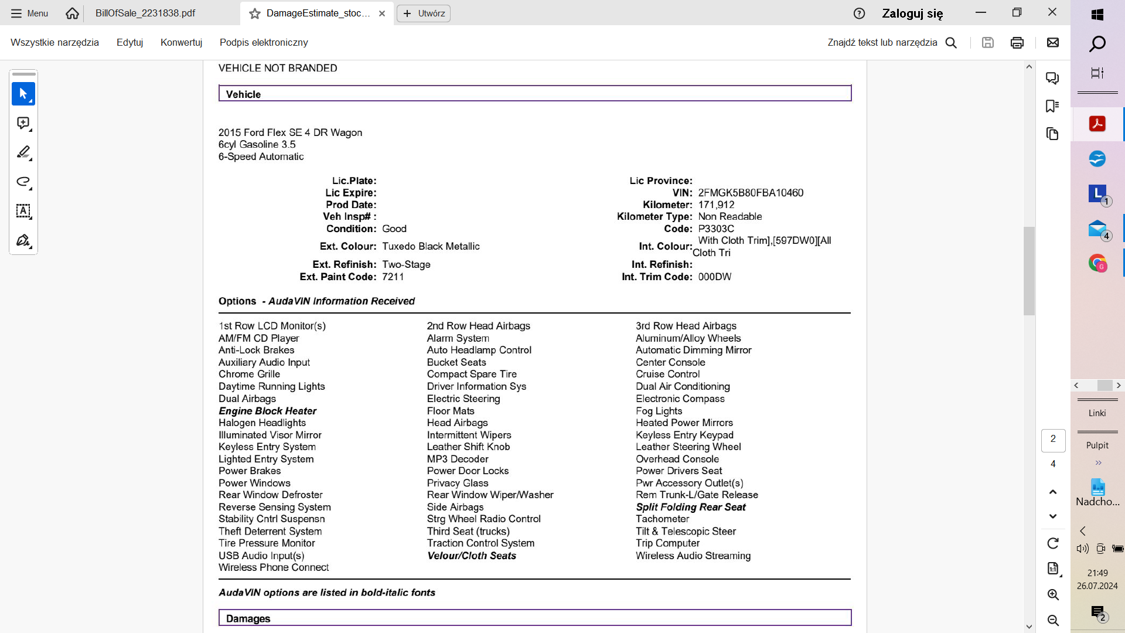This screenshot has height=633, width=1125.
Task: Open Wszystkie narzędzia menu
Action: tap(54, 42)
